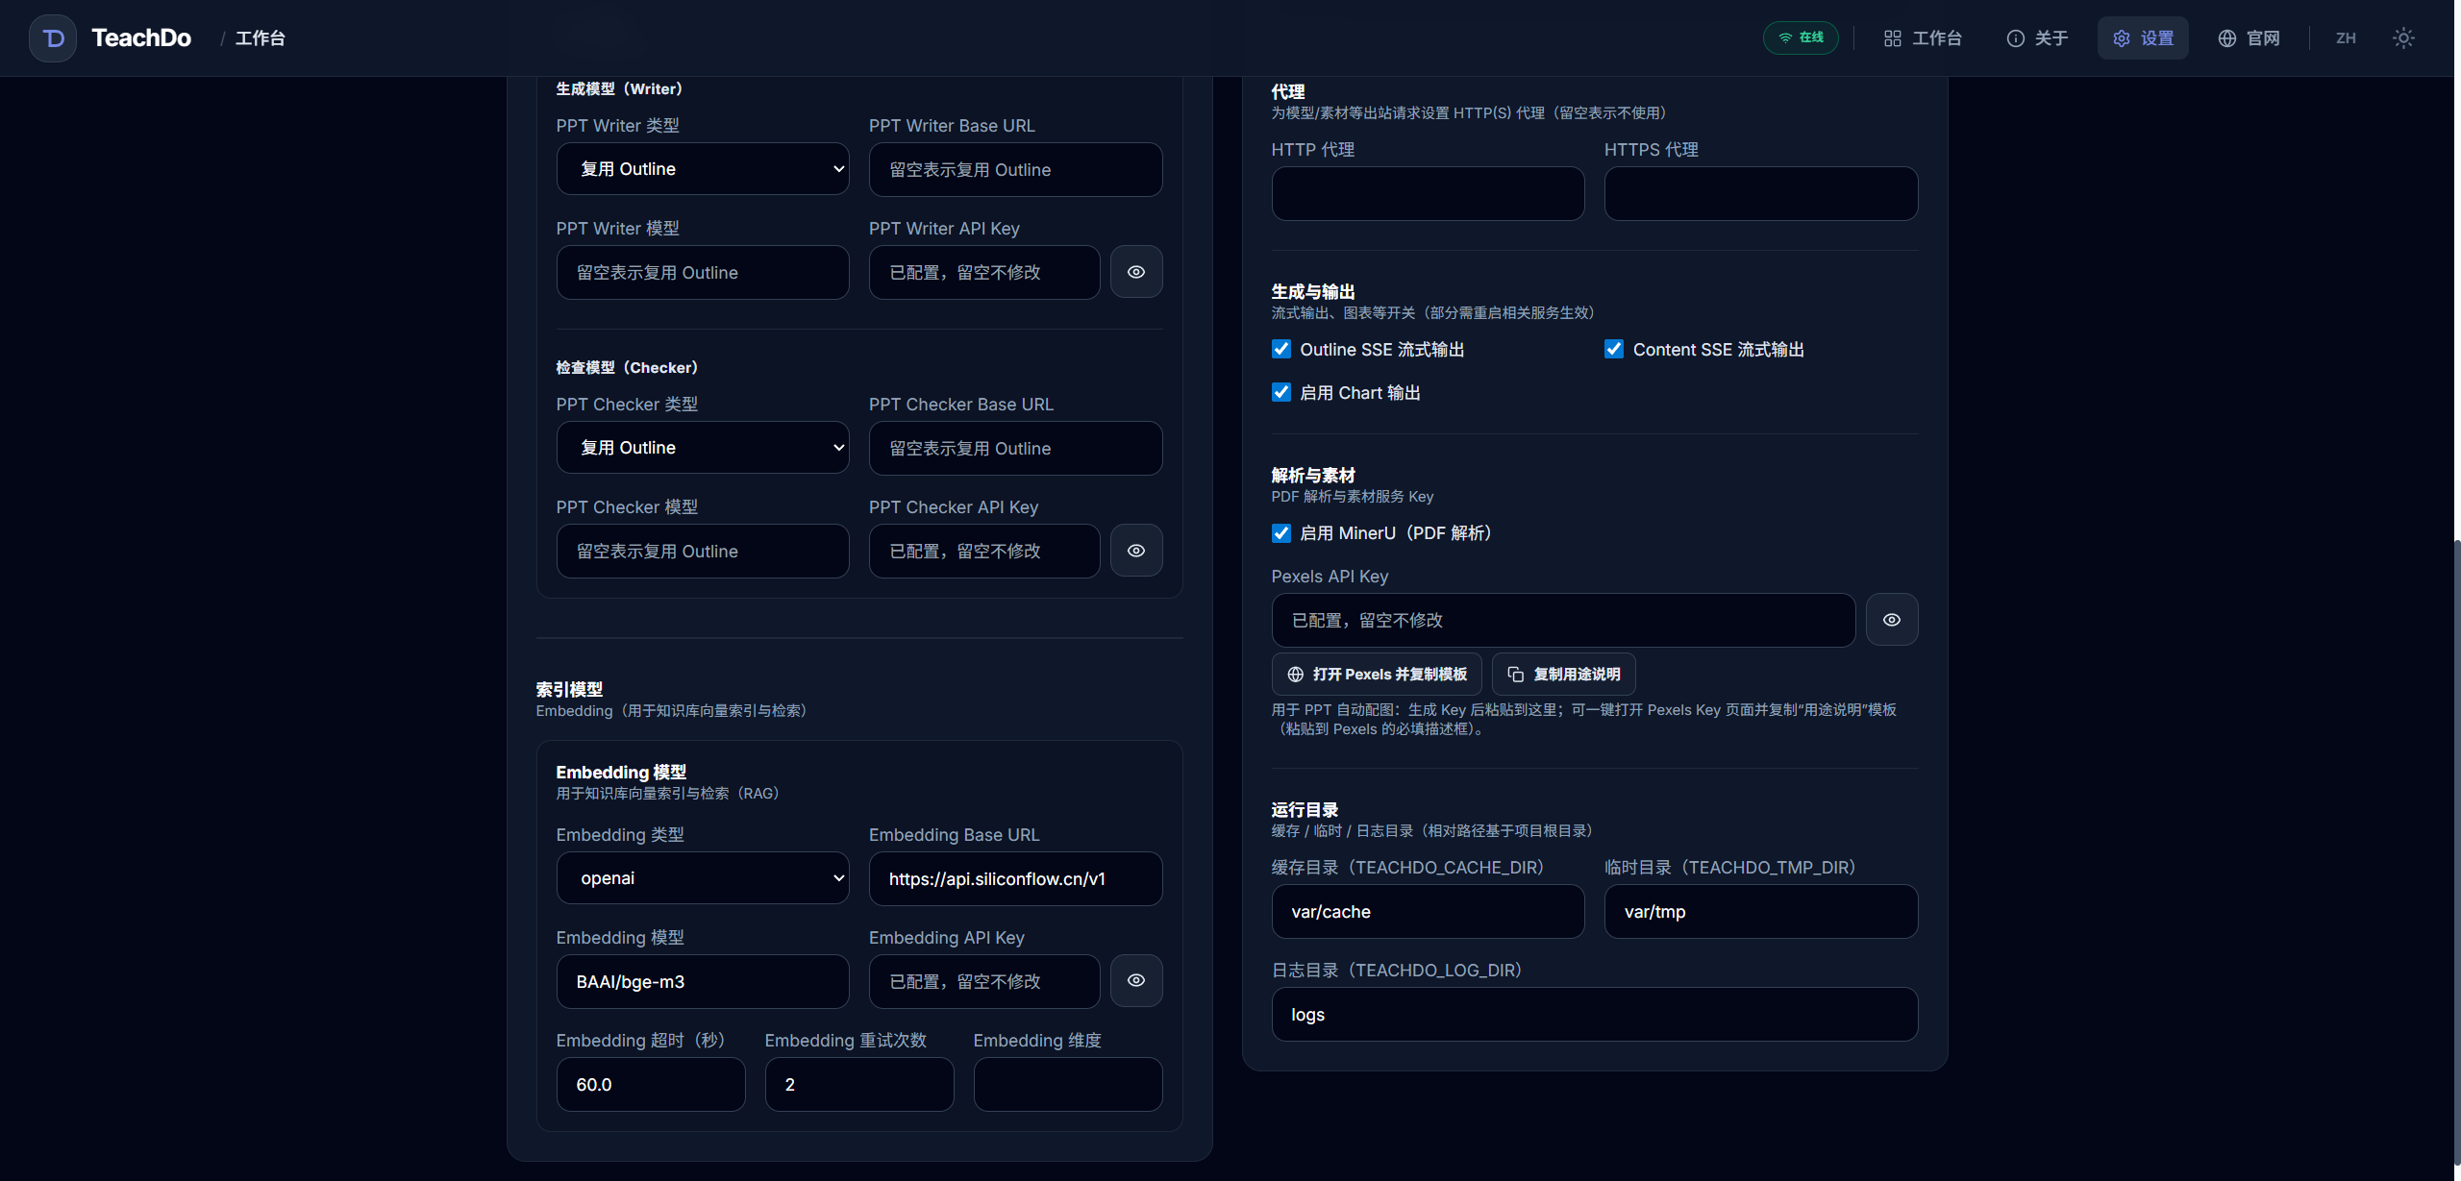Click the TeachDo logo icon

(x=52, y=37)
